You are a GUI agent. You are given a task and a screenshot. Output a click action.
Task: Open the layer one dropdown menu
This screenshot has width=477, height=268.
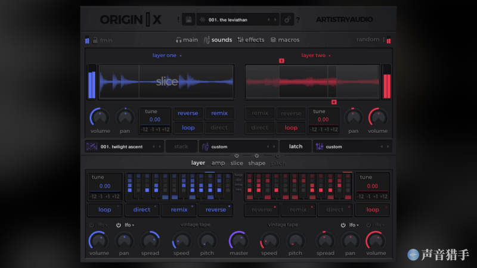[x=167, y=55]
